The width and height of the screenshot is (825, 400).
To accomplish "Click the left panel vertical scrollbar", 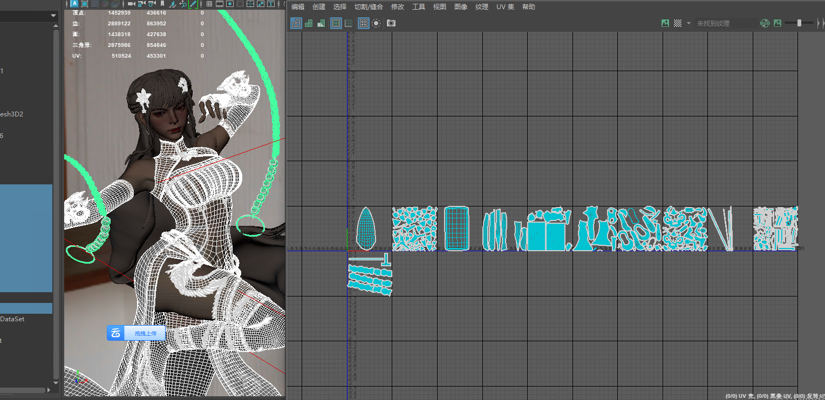I will coord(56,205).
